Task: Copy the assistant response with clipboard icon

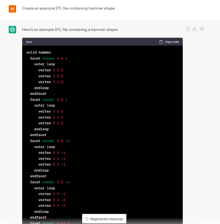Action: (188, 29)
